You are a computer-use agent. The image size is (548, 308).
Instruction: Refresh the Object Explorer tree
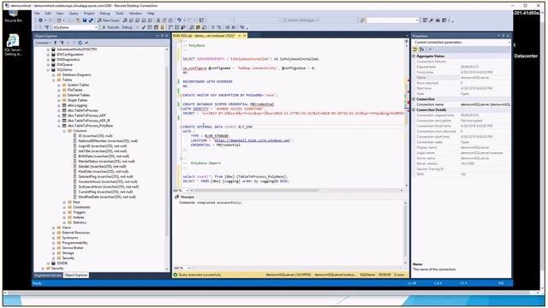pos(80,43)
